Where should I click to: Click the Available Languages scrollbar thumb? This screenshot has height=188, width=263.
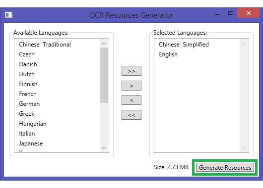tap(104, 75)
